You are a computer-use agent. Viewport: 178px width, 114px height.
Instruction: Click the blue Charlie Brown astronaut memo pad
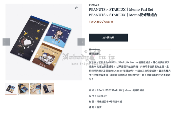pyautogui.click(x=57, y=35)
